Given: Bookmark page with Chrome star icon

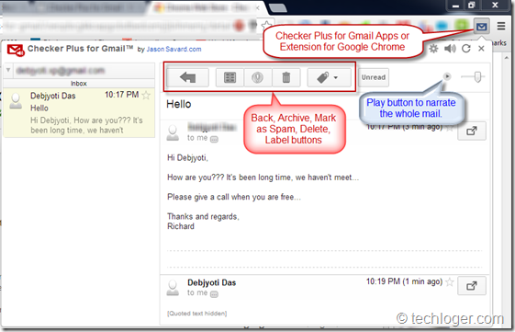Looking at the screenshot, I should 267,26.
